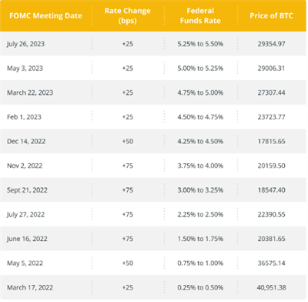Click the 5.00% to 5.25% rate cell
Screen dimensions: 308x302
tap(200, 69)
